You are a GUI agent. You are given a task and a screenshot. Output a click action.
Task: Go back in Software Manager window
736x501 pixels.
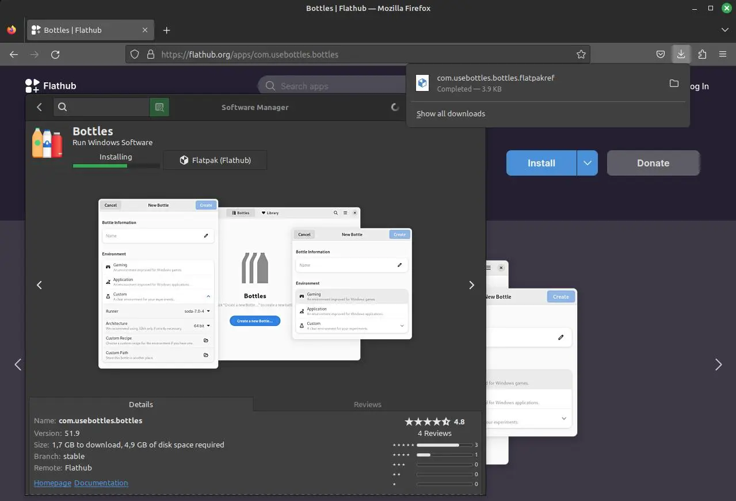click(x=39, y=107)
